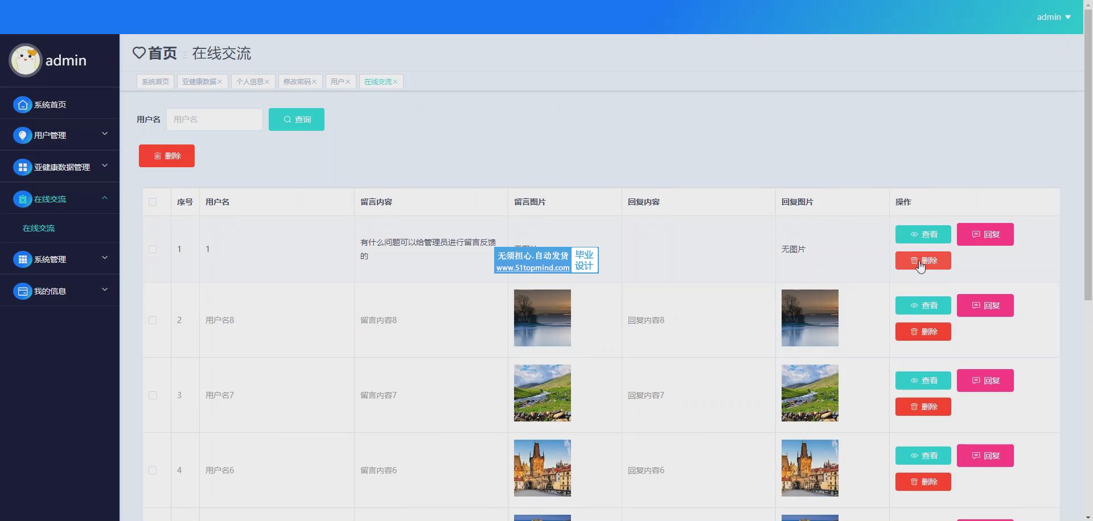Click the 用户管理 bulb icon in sidebar
1093x521 pixels.
22,135
